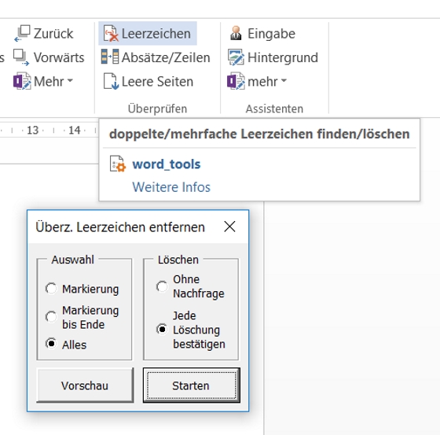The image size is (440, 435).
Task: Select the Markierung radio button
Action: [51, 289]
